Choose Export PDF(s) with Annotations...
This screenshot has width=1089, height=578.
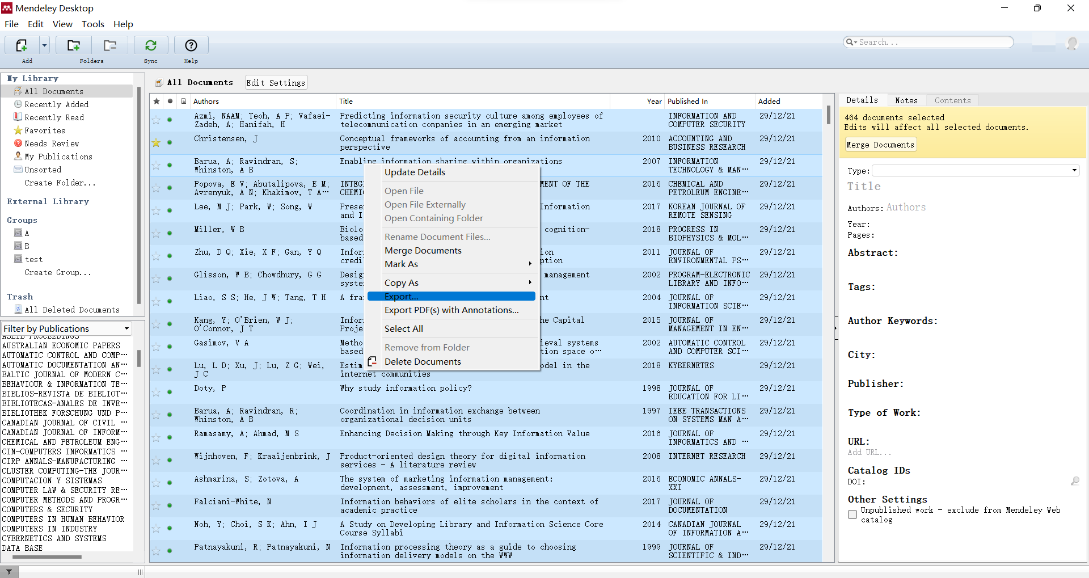tap(451, 310)
